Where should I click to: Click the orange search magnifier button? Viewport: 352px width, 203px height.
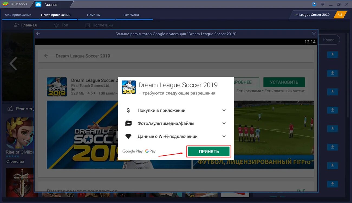340,15
